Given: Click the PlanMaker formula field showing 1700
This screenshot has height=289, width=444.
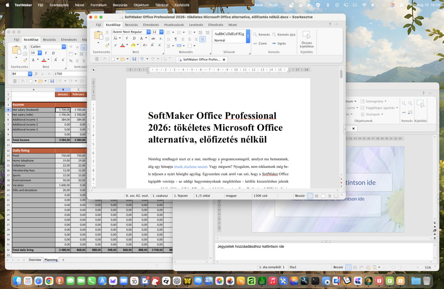Looking at the screenshot, I should click(70, 73).
